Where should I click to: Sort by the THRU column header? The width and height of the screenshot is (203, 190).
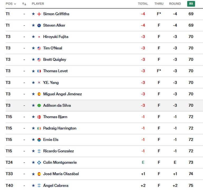point(159,4)
